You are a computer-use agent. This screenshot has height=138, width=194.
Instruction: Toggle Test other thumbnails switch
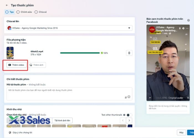[129, 115]
